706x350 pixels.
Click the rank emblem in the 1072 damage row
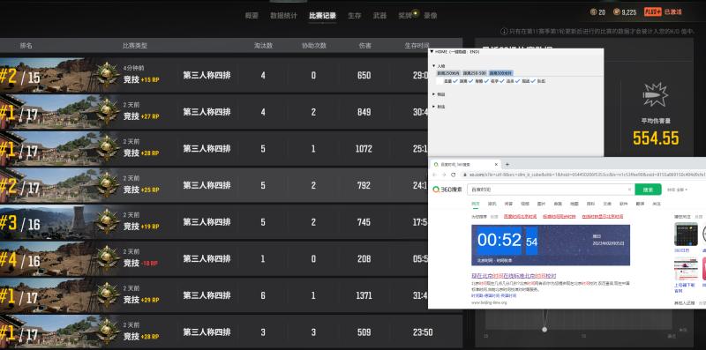pos(107,148)
